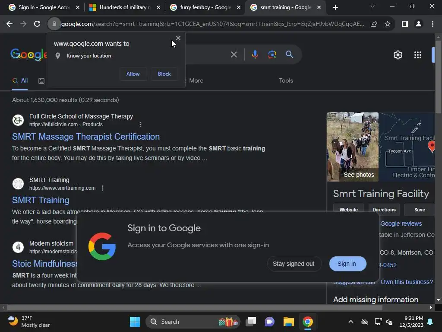Click the address bar URL
The image size is (442, 332).
[212, 24]
